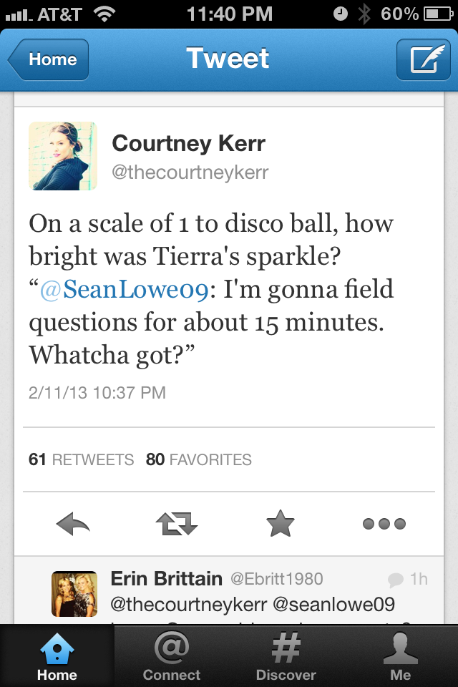Tap Erin Brittain's avatar thumbnail
This screenshot has height=687, width=458.
pyautogui.click(x=74, y=593)
